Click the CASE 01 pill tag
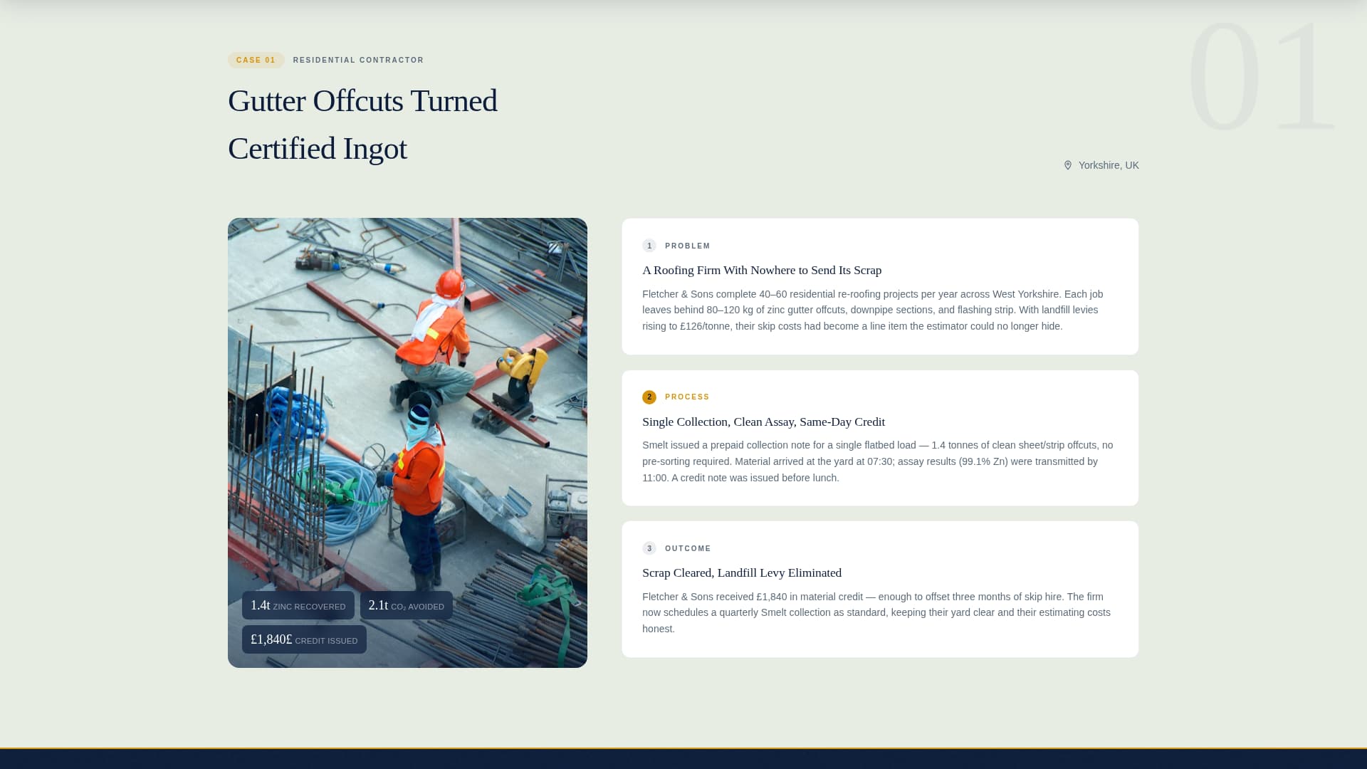 (256, 61)
